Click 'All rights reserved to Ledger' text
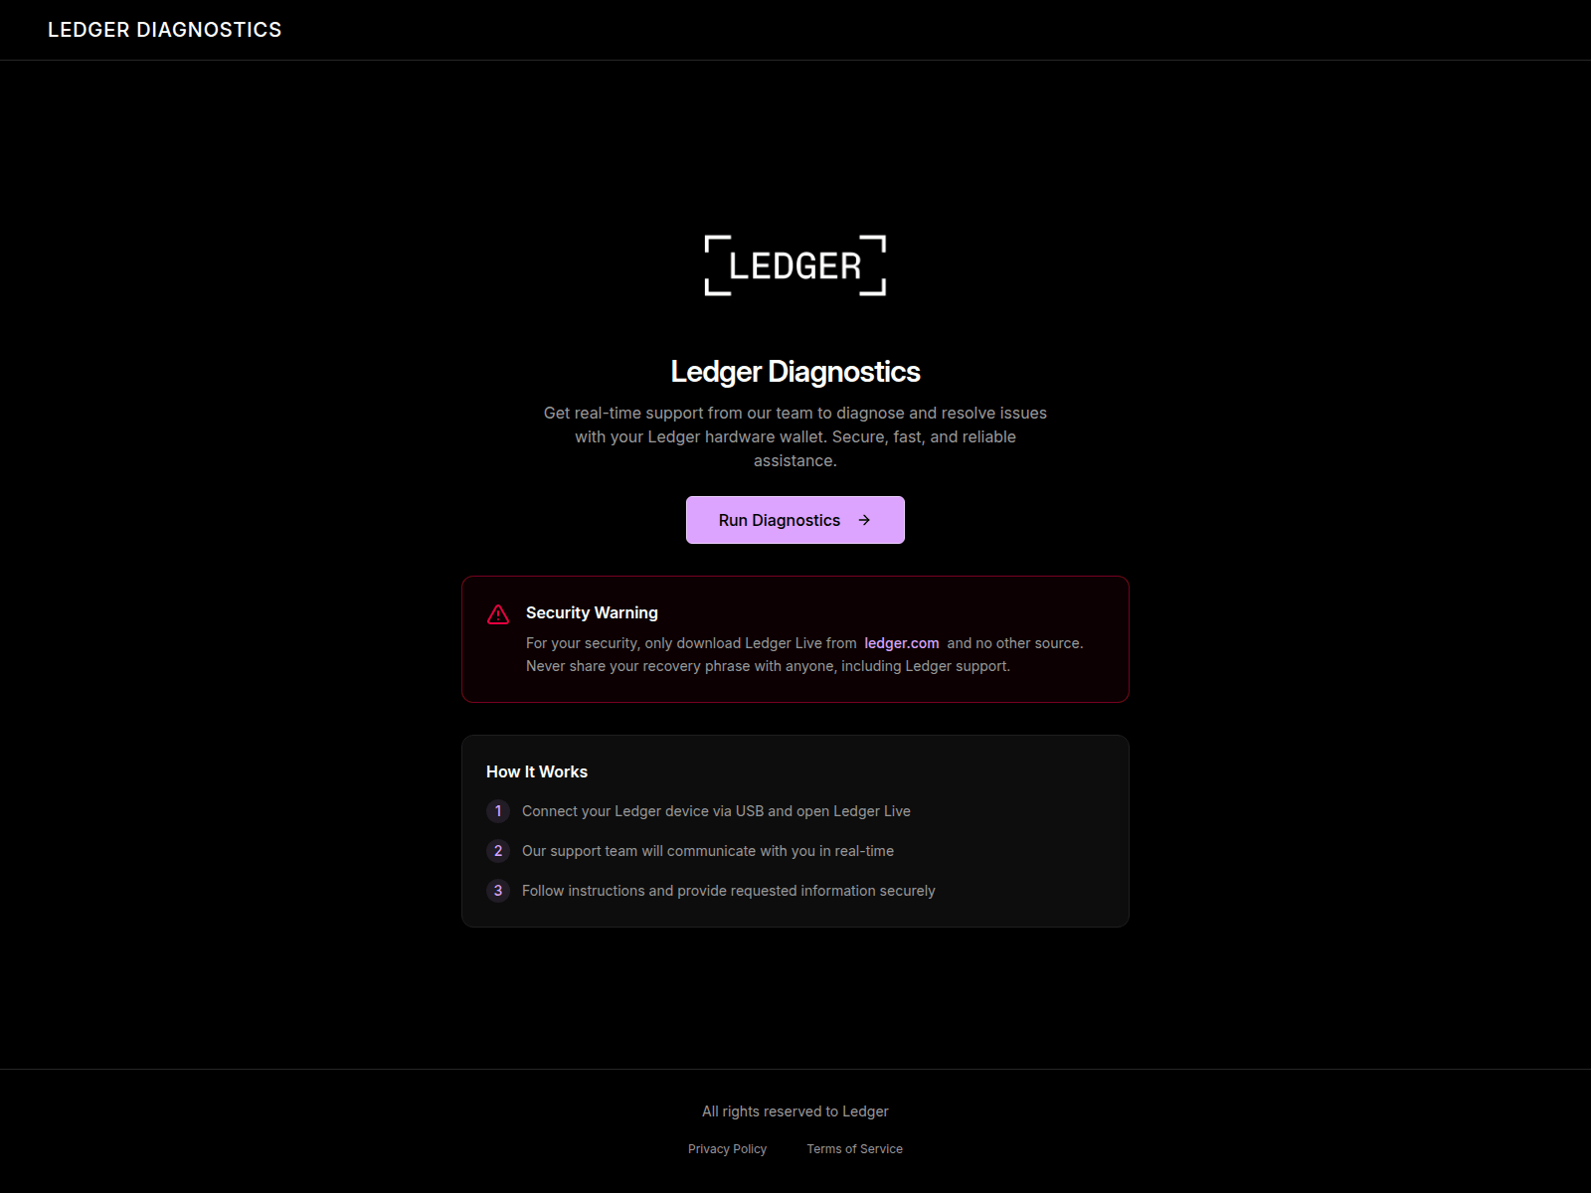This screenshot has width=1591, height=1193. click(x=795, y=1111)
